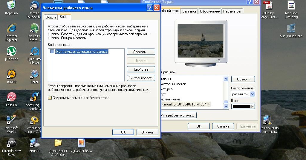Select the Рабочий стол tab in display properties
306x160 pixels.
coord(170,11)
